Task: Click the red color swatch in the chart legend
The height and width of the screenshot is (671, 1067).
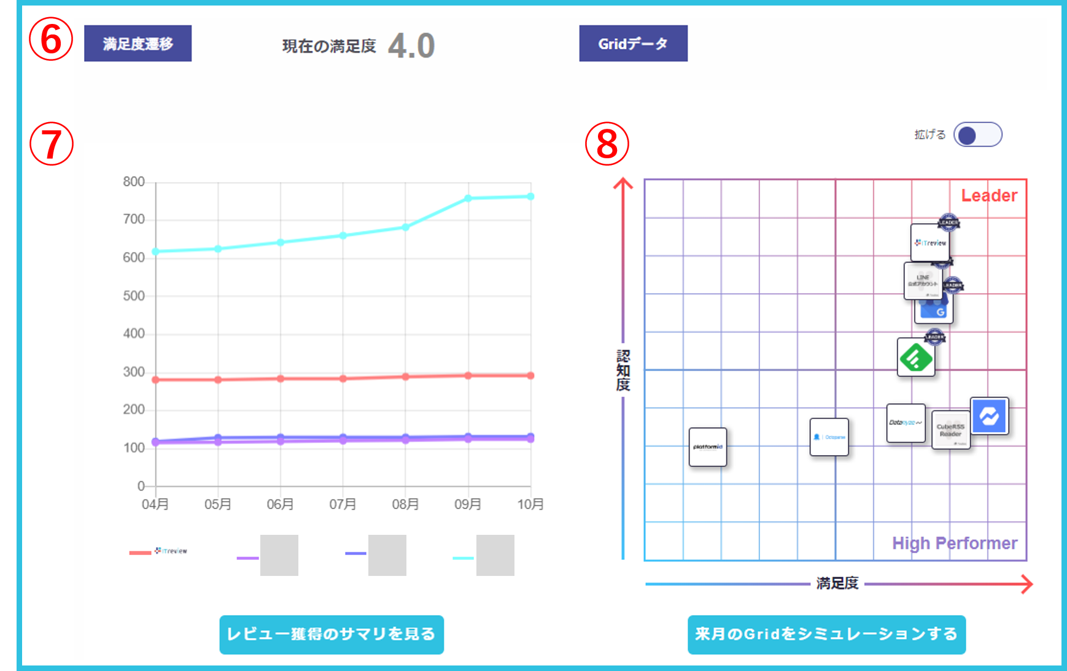Action: coord(140,552)
